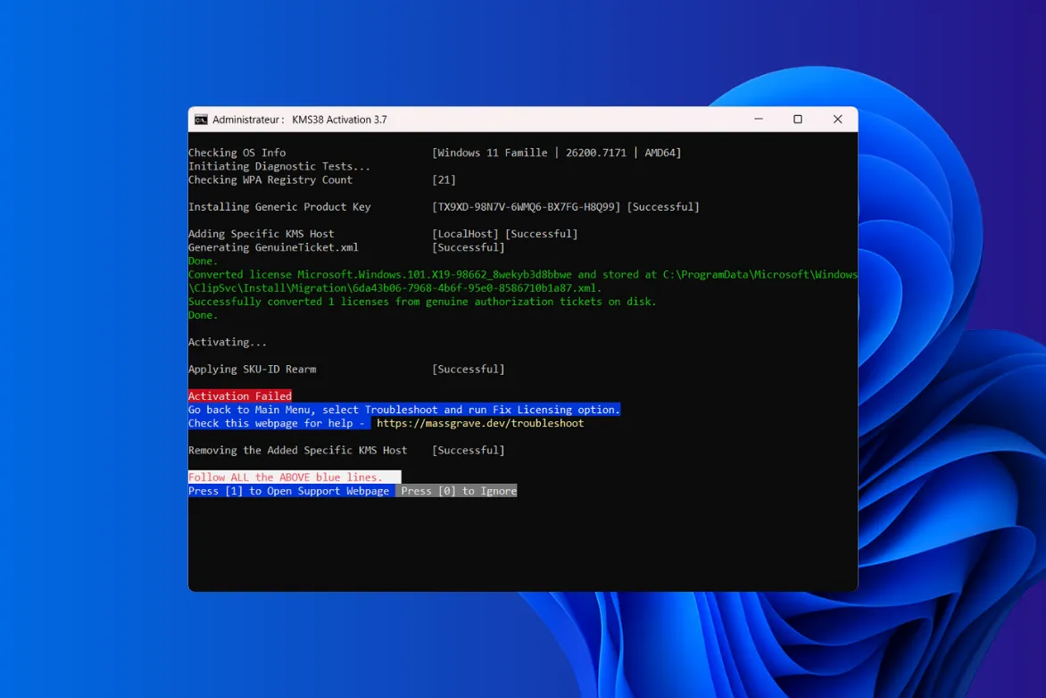The image size is (1046, 698).
Task: Maximize the KMS38 Activation console
Action: [x=798, y=119]
